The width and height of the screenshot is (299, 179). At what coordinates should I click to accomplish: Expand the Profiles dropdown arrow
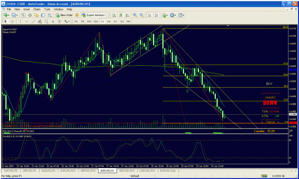coord(17,15)
